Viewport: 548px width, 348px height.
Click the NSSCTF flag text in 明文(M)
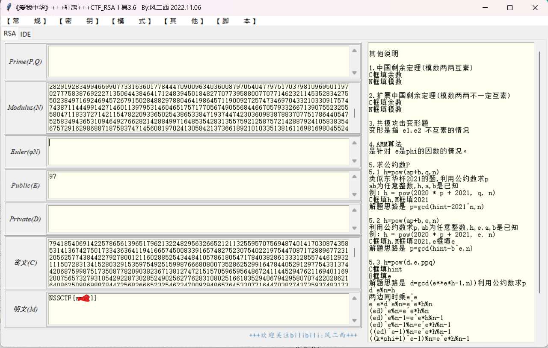pos(73,298)
